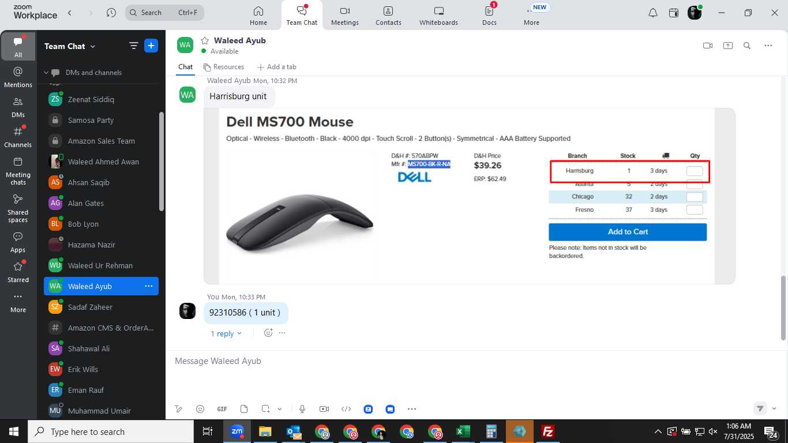
Task: Open Mentions in the left sidebar
Action: [x=18, y=77]
